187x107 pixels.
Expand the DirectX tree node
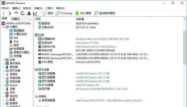[x=3, y=85]
